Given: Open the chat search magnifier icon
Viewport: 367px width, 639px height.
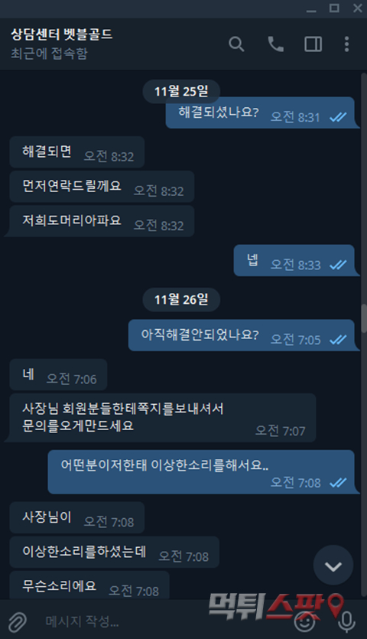Looking at the screenshot, I should (236, 44).
